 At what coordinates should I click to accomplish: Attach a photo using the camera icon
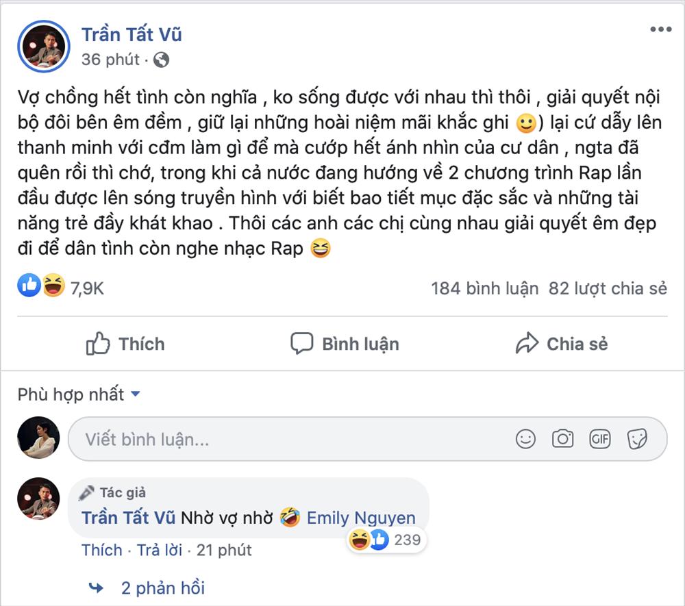[562, 439]
